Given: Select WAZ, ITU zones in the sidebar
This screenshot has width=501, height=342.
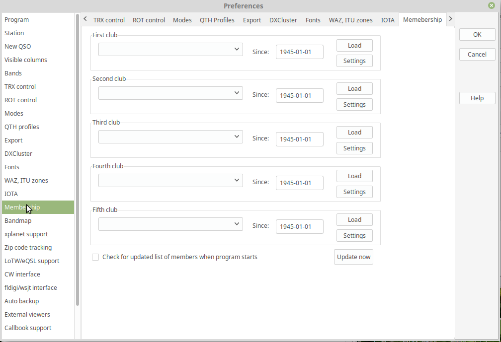Looking at the screenshot, I should [38, 180].
